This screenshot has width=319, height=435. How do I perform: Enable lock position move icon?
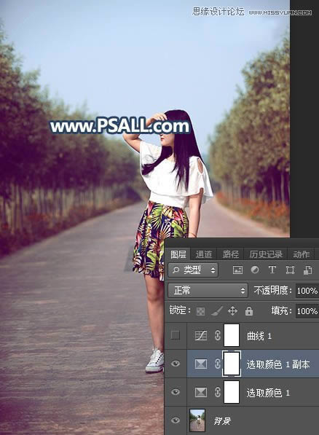click(x=232, y=311)
